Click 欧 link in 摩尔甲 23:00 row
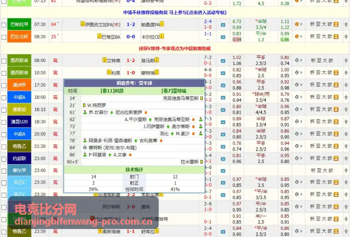 331,170
